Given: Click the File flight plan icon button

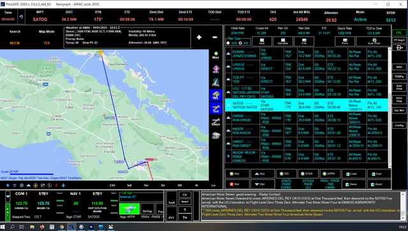Looking at the screenshot, I should (x=303, y=41).
